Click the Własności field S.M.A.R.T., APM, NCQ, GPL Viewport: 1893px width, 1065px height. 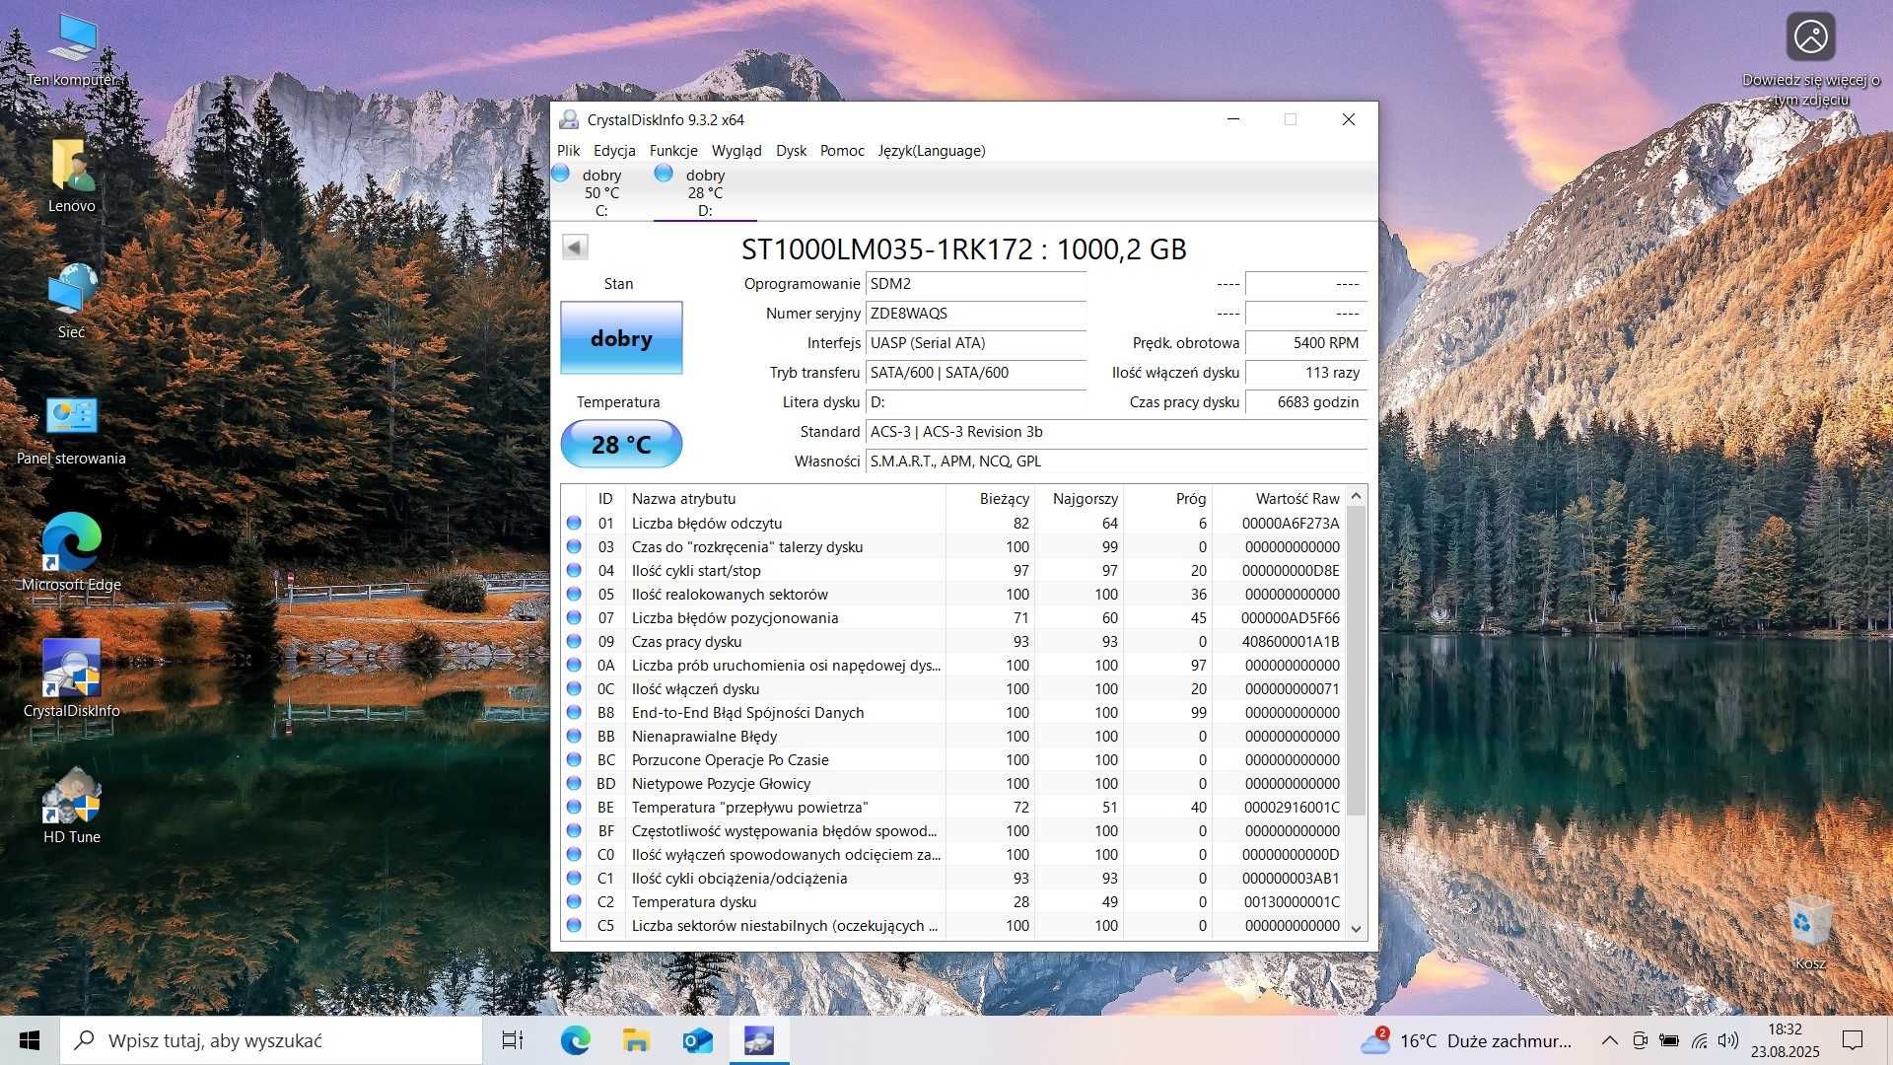(x=1116, y=461)
